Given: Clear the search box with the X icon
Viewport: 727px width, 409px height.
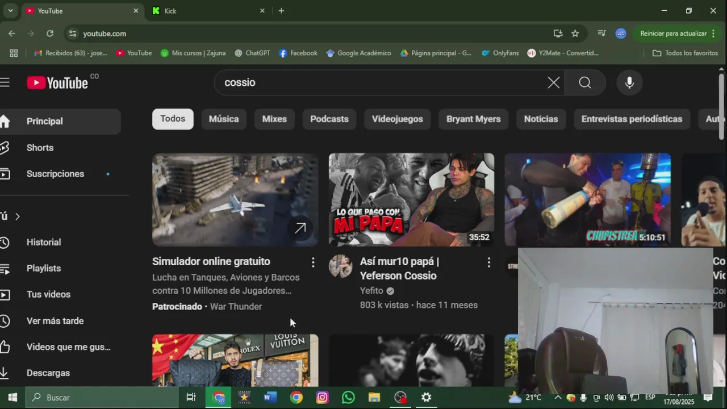Looking at the screenshot, I should click(x=553, y=83).
